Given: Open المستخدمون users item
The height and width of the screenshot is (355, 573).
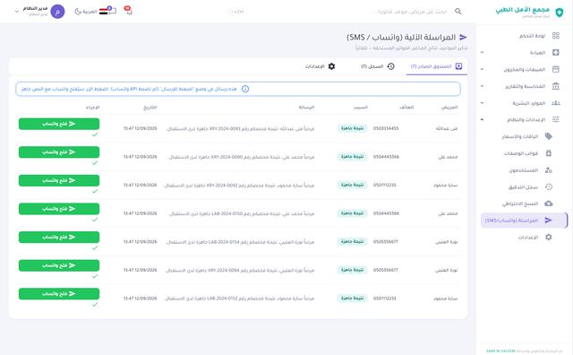Looking at the screenshot, I should click(525, 170).
